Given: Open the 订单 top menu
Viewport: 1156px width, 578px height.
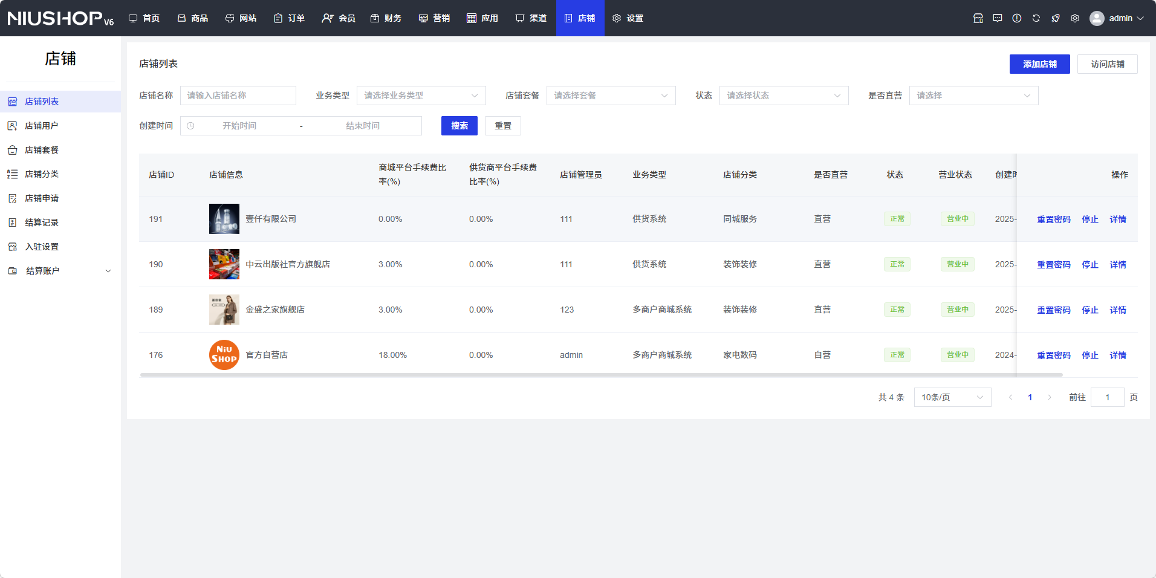Looking at the screenshot, I should pos(289,18).
